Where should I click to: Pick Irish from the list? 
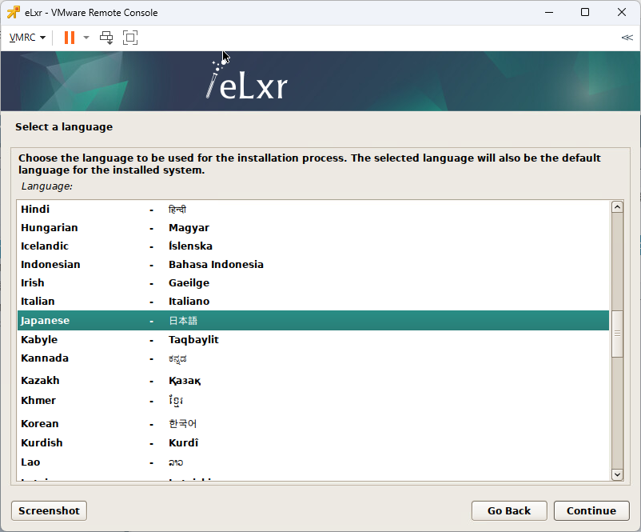[313, 282]
